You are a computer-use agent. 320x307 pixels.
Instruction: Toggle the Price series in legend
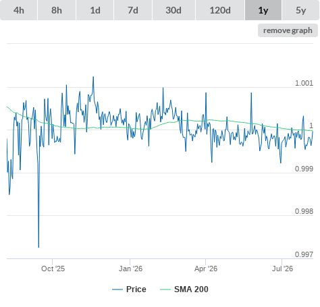(129, 289)
